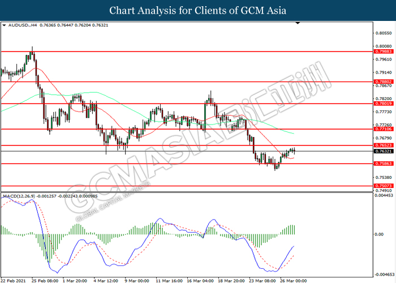Click the MACD 0.004453 scale value

(384, 195)
